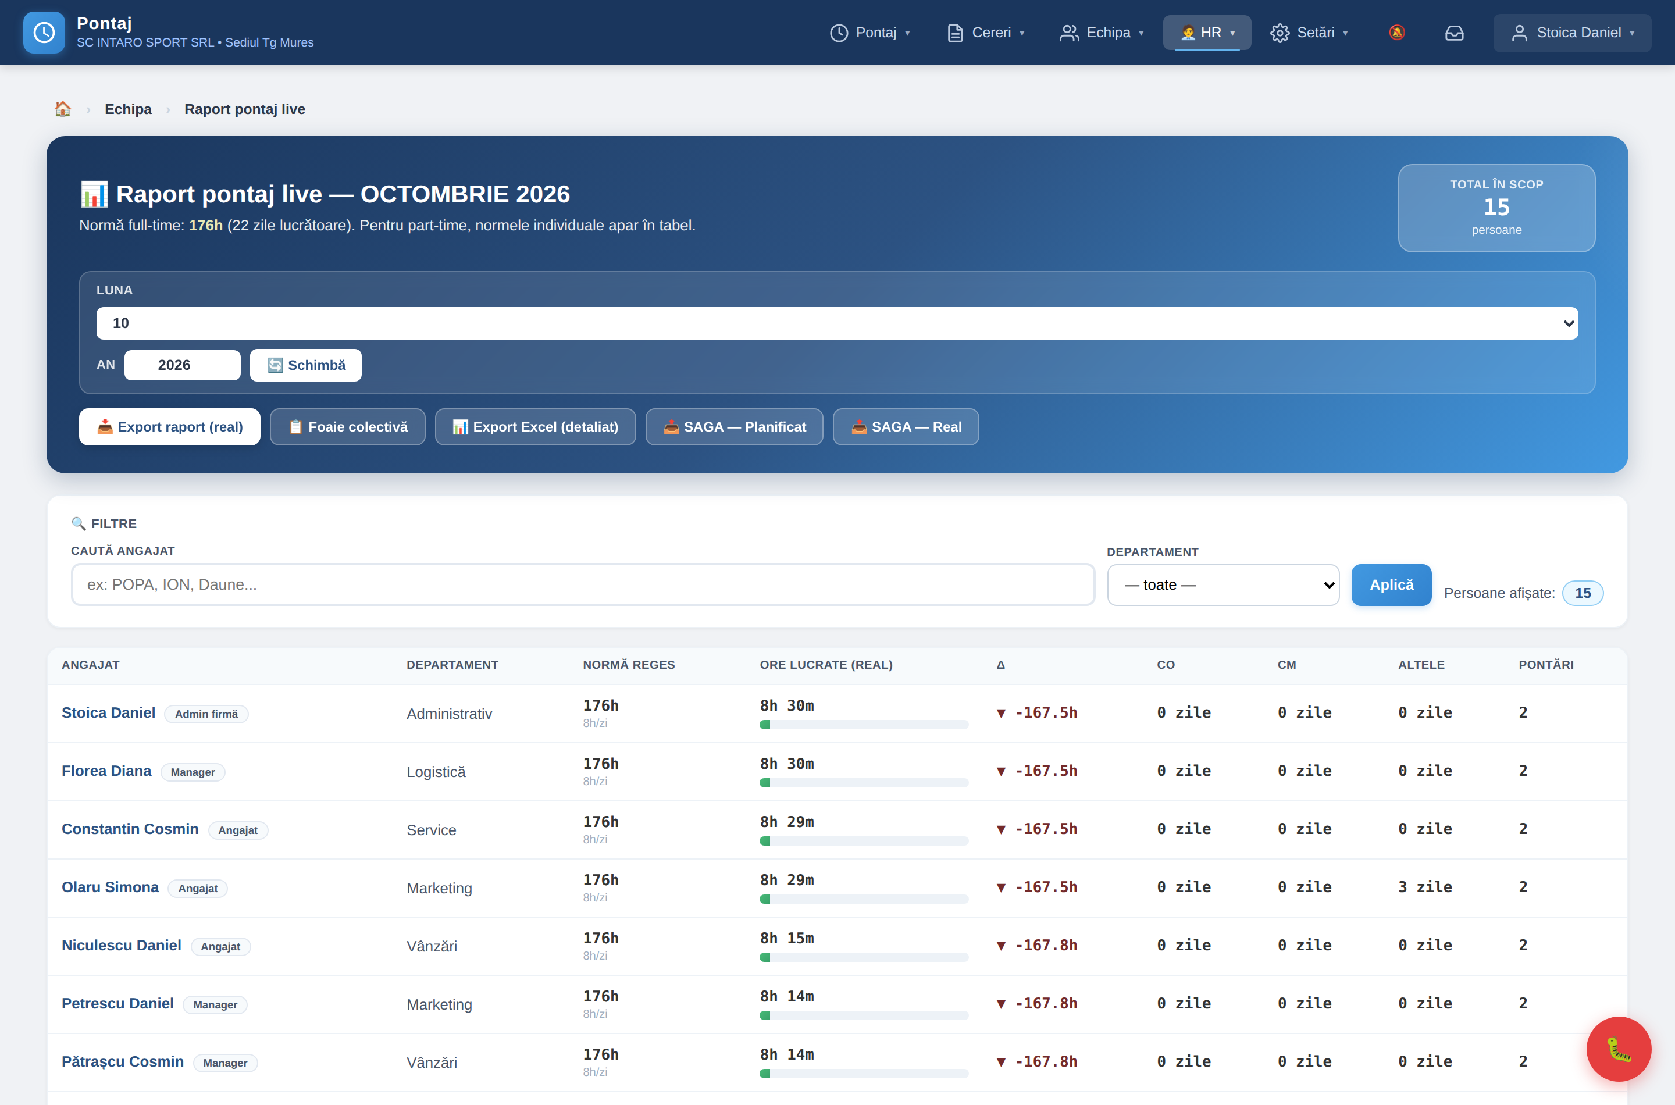Image resolution: width=1675 pixels, height=1105 pixels.
Task: Click Olaru Simona's worked hours progress bar
Action: click(x=864, y=899)
